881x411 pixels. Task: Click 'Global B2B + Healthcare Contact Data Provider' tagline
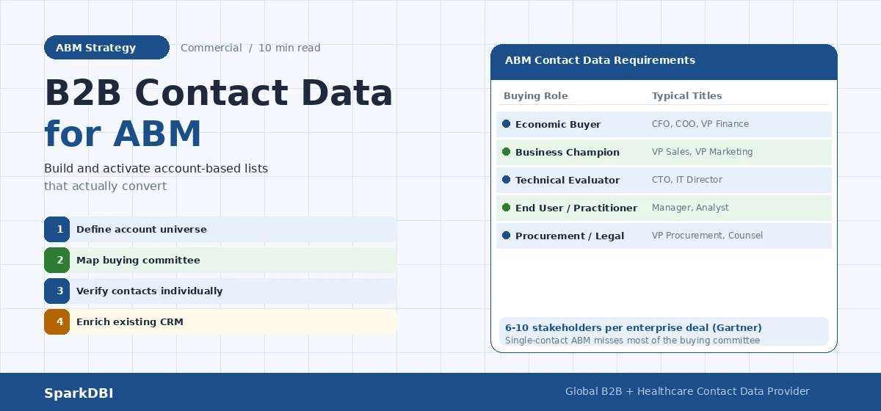[x=687, y=392]
